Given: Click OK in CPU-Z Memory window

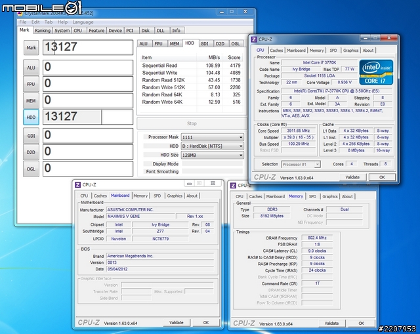Looking at the screenshot, I should tap(361, 324).
